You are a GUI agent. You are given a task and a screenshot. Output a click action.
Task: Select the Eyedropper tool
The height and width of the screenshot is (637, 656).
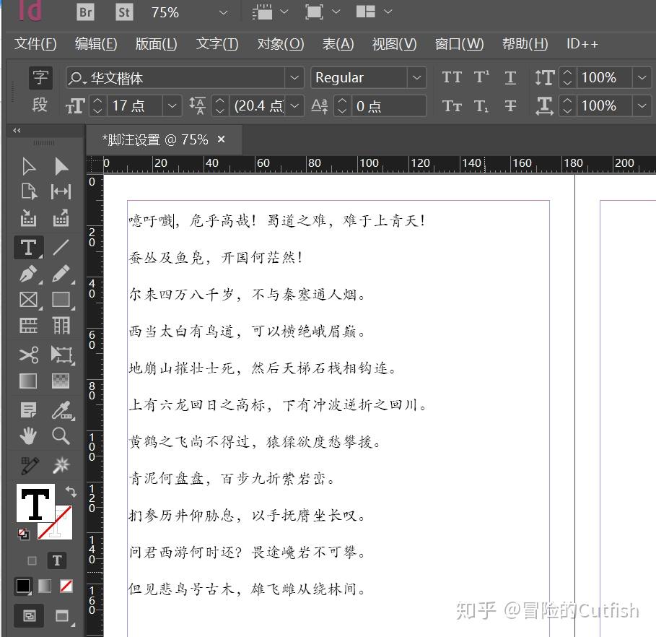(61, 408)
